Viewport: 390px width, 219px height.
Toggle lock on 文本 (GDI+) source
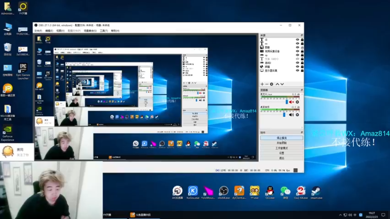pos(302,59)
